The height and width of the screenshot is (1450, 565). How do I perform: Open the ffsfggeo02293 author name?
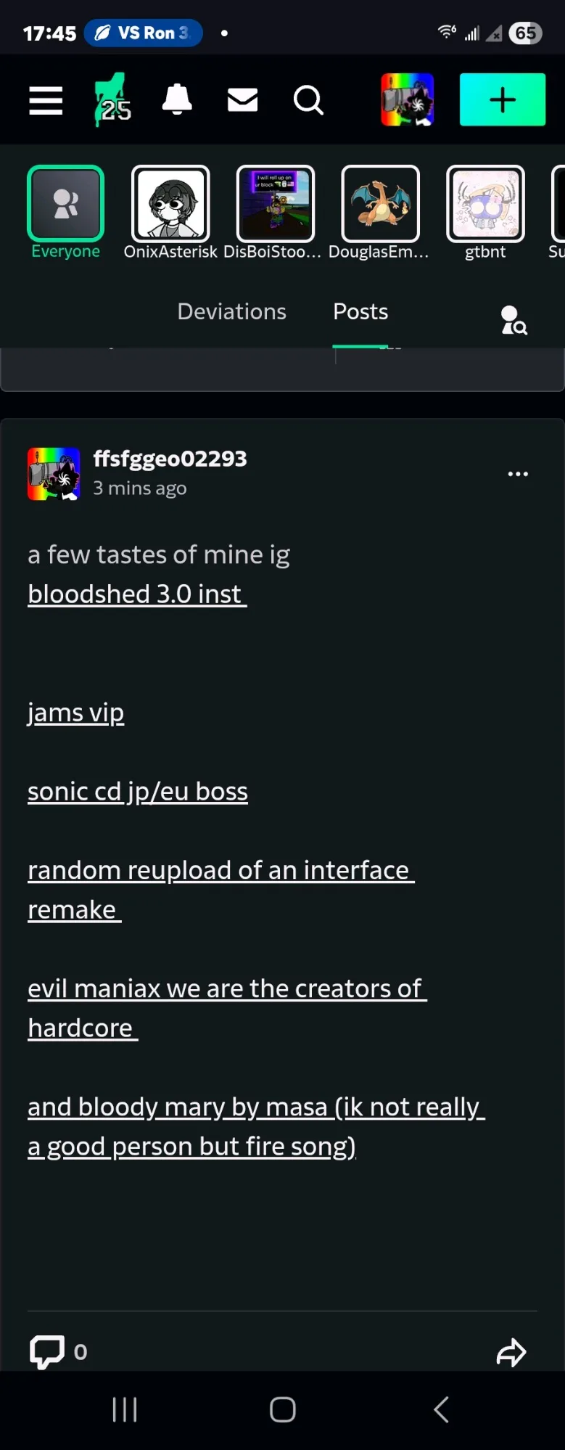(170, 459)
